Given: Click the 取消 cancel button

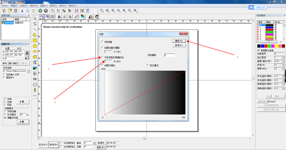Looking at the screenshot, I should click(179, 45).
